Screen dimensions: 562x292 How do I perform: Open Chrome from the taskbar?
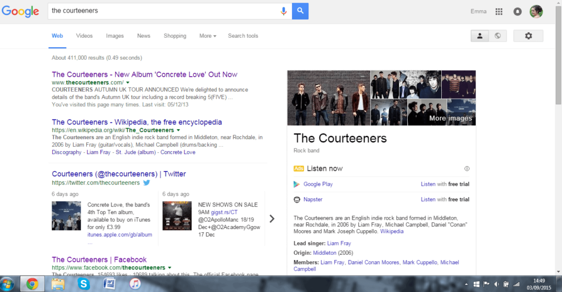point(32,284)
